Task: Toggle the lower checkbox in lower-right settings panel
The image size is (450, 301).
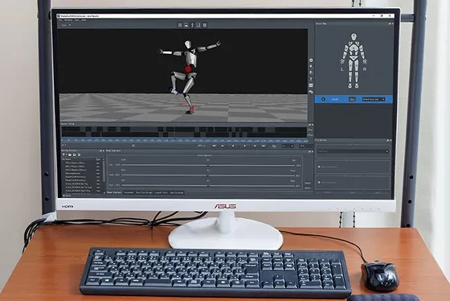Action: click(x=319, y=182)
